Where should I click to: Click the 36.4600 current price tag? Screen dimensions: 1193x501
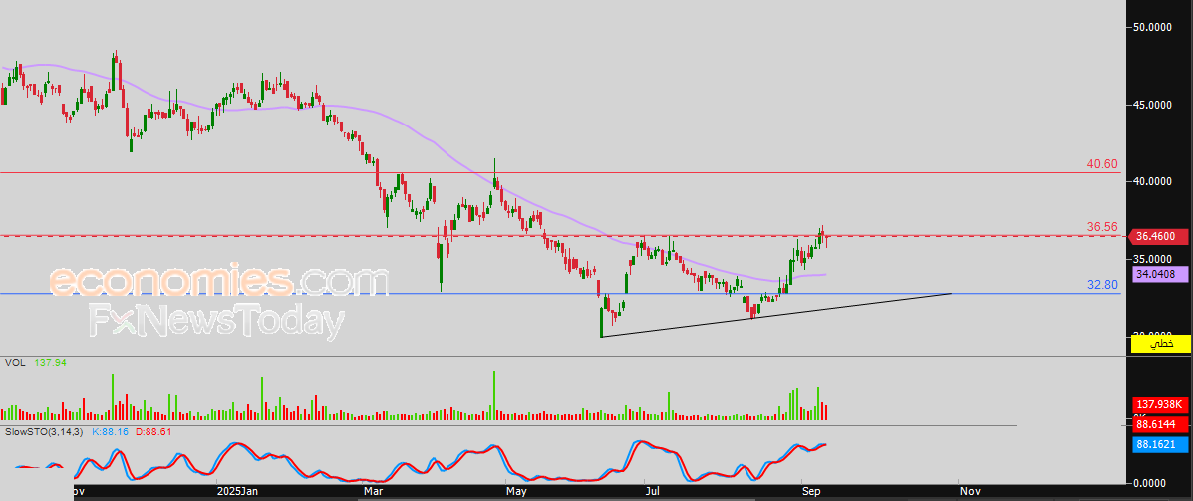point(1159,236)
